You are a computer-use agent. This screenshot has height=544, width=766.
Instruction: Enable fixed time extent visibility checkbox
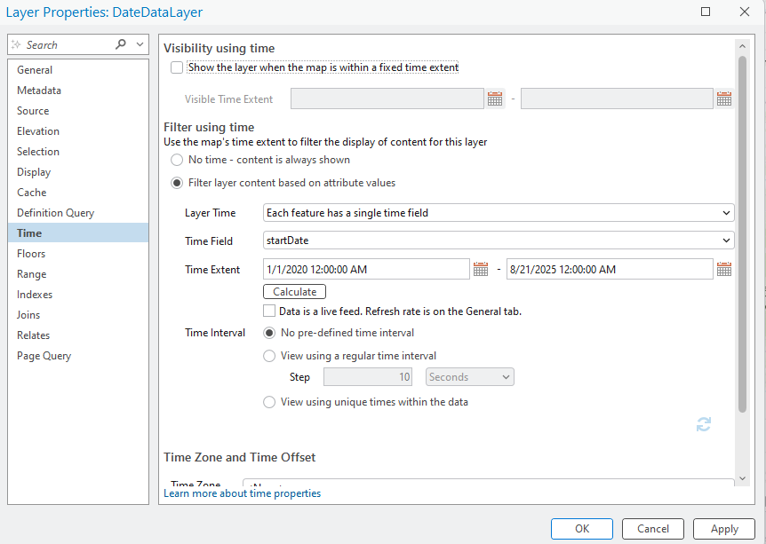177,67
